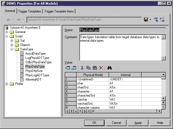Click the grid horizontal scroll right arrow

[159, 111]
